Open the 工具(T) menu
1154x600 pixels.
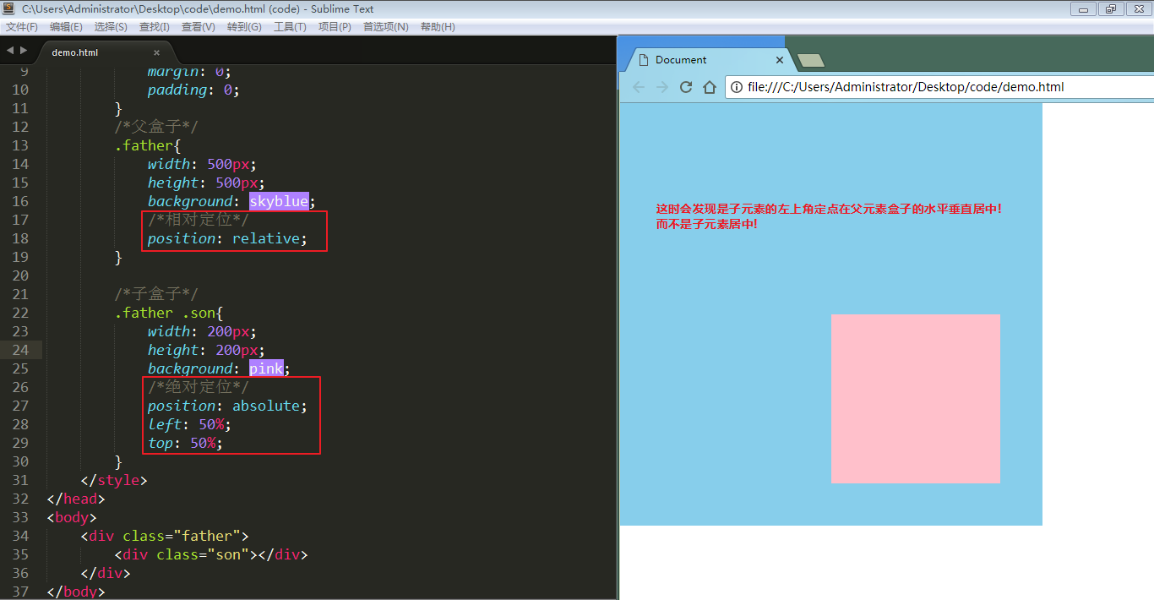[x=290, y=27]
